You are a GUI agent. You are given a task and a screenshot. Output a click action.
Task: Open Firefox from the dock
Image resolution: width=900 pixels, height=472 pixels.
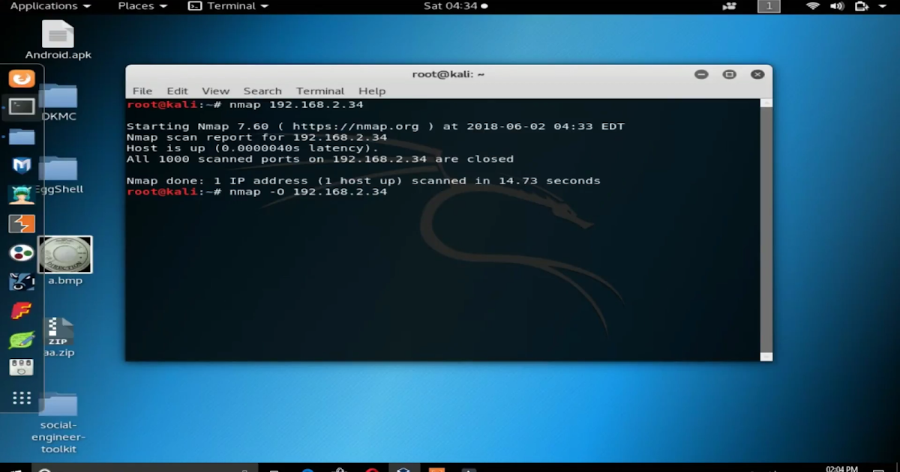pyautogui.click(x=22, y=78)
